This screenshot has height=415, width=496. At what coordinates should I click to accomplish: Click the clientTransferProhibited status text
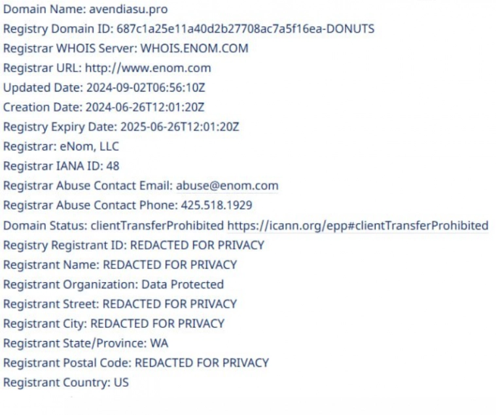[157, 226]
